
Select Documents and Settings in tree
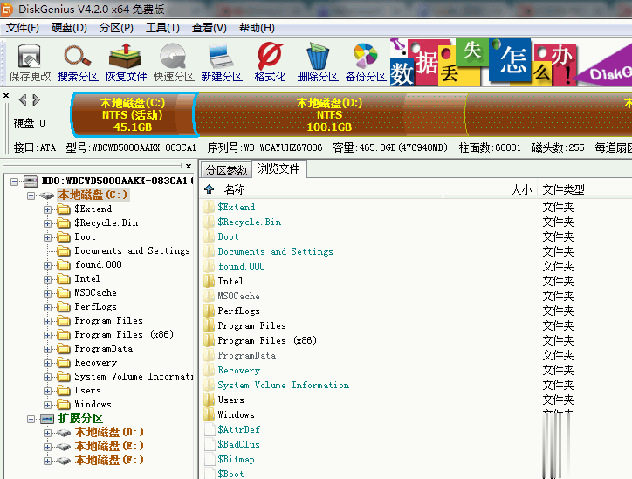point(132,250)
